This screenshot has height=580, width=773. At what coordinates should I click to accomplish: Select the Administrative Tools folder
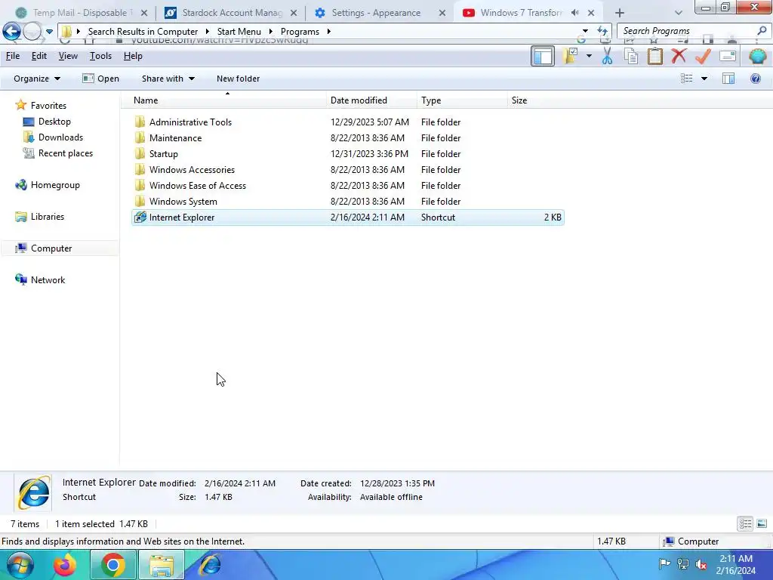click(347, 122)
